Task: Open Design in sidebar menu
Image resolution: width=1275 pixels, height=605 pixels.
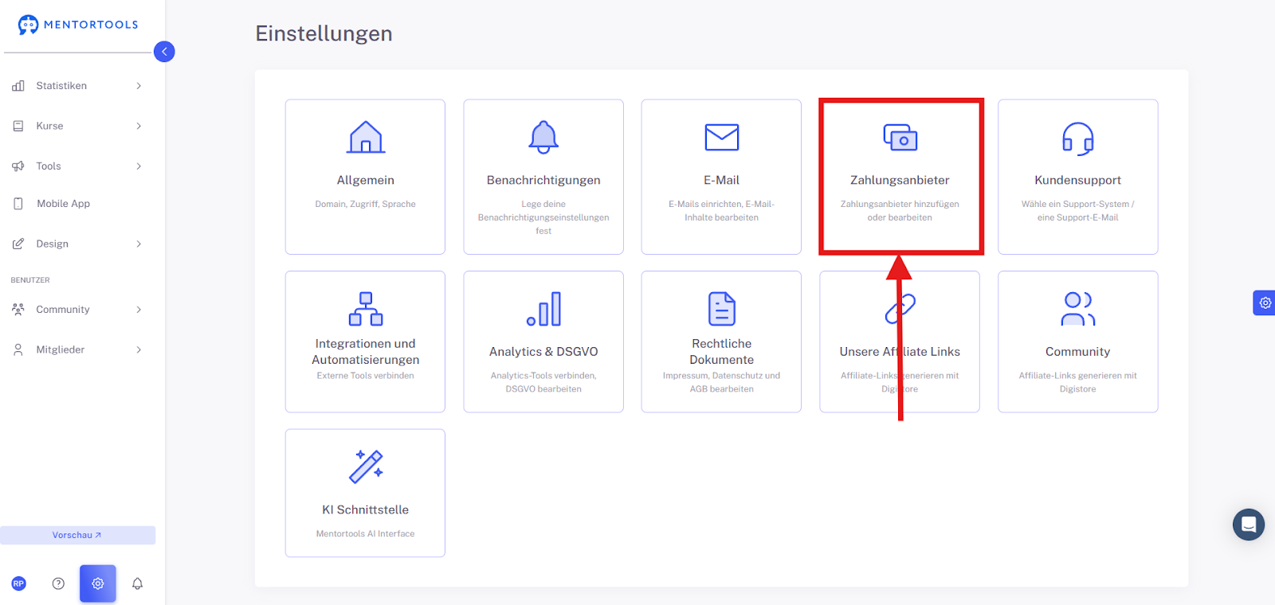Action: (52, 244)
